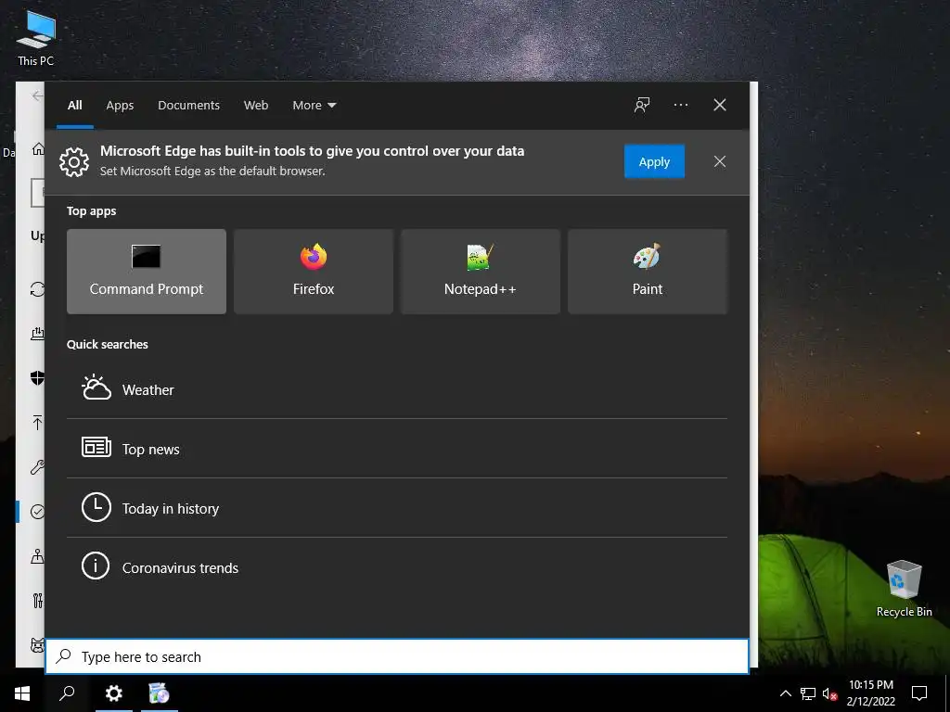Launch Firefox from Top apps
This screenshot has width=950, height=712.
pyautogui.click(x=314, y=272)
